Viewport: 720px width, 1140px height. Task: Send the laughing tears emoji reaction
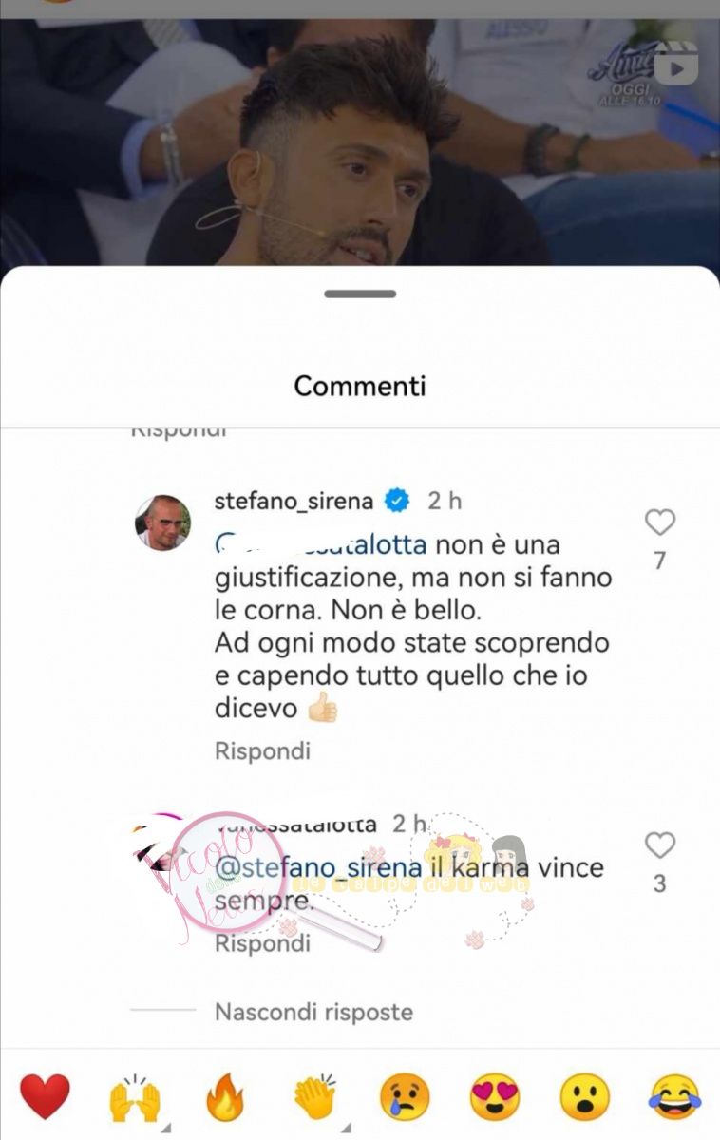(674, 1098)
